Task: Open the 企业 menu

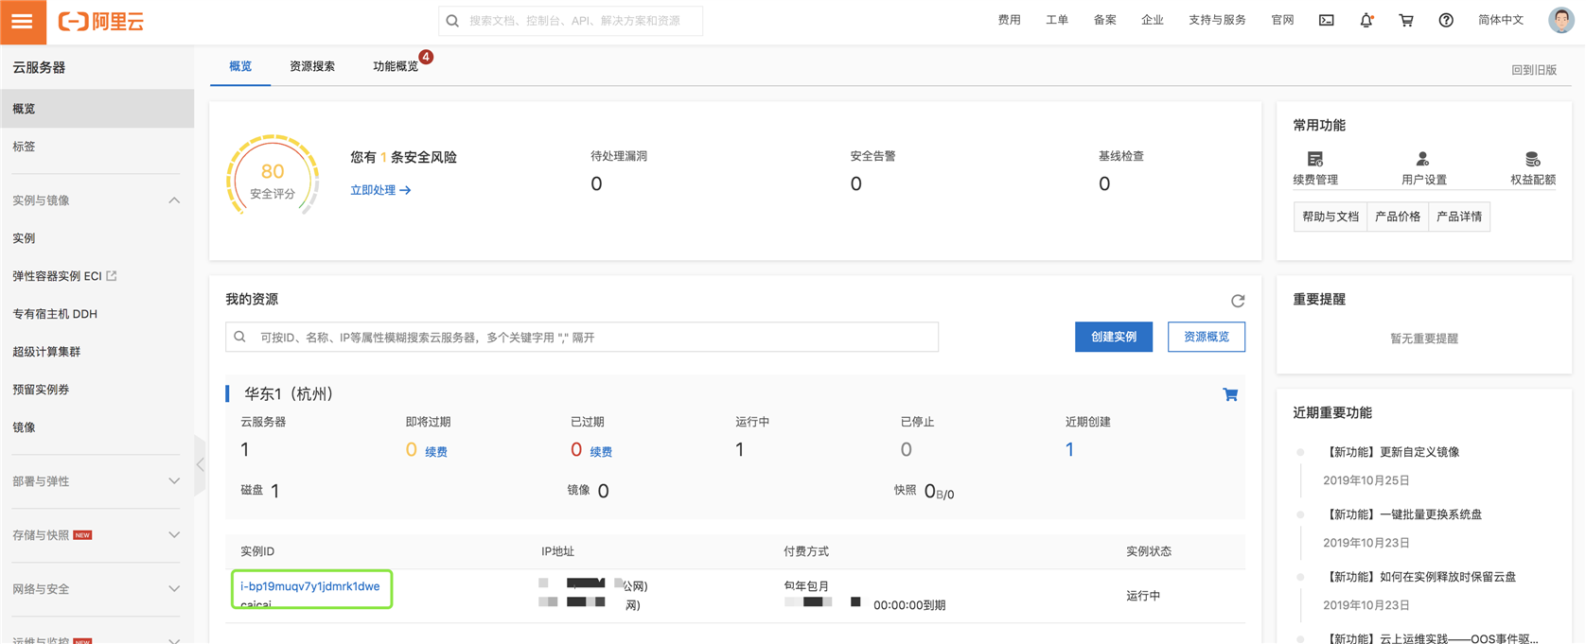Action: [1152, 20]
